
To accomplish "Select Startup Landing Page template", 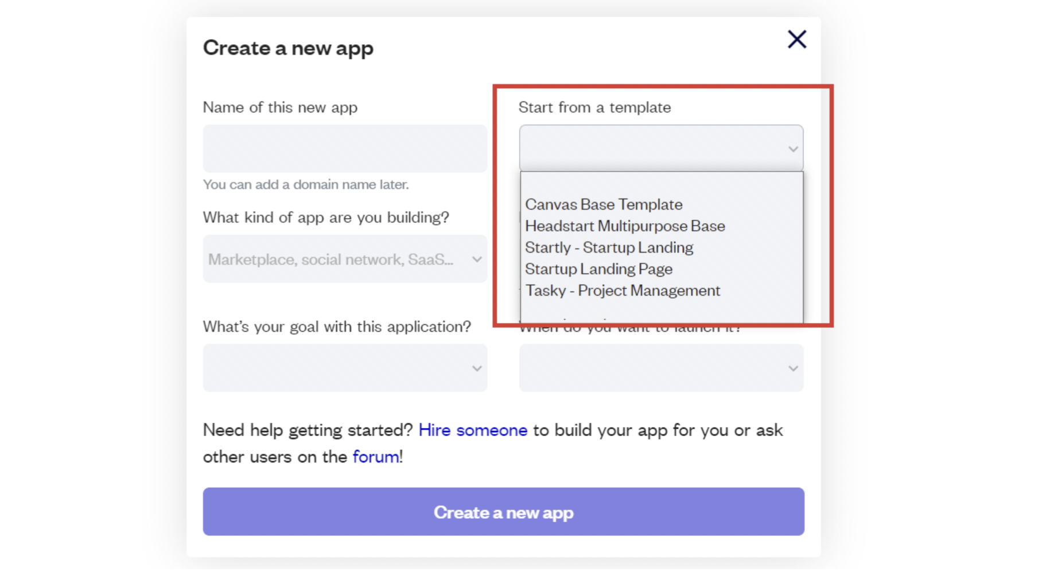I will pos(598,269).
